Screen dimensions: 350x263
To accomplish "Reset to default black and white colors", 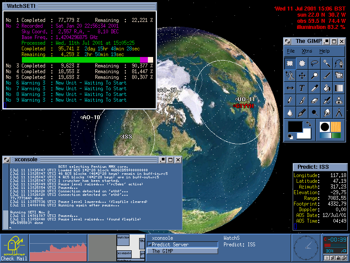I will pyautogui.click(x=290, y=137).
